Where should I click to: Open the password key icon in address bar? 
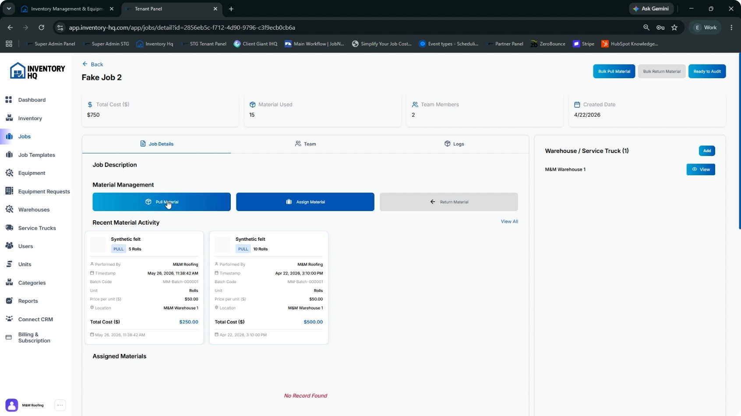click(660, 27)
